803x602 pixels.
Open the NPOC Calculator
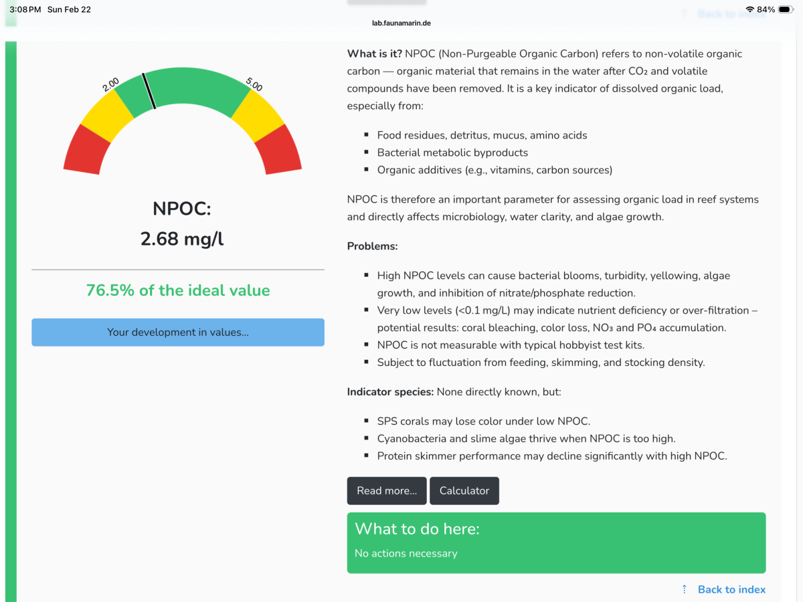(464, 490)
